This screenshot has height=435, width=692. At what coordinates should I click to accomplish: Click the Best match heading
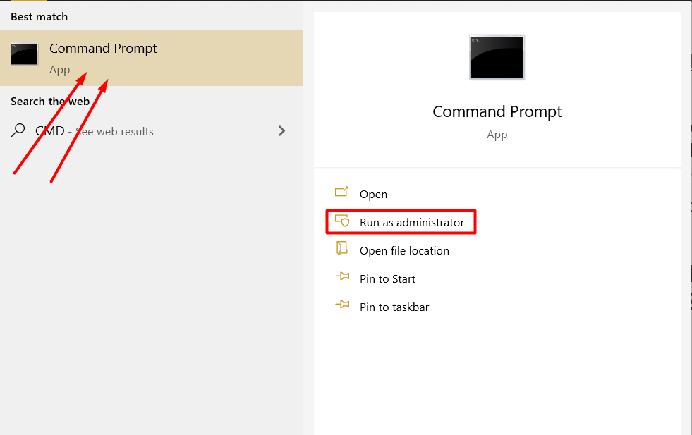pos(40,16)
